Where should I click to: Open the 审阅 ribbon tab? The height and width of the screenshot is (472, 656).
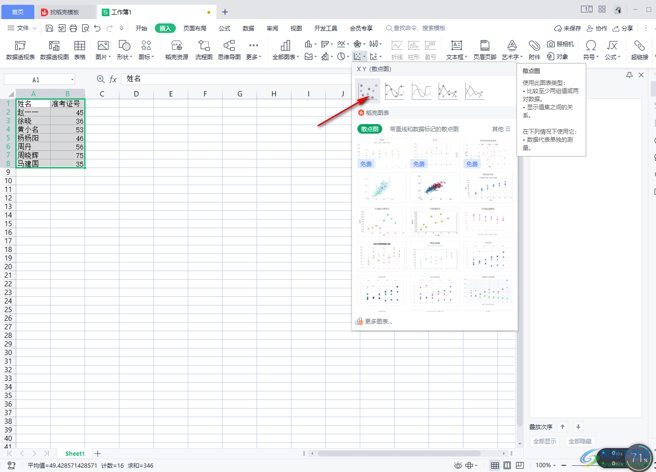point(272,29)
